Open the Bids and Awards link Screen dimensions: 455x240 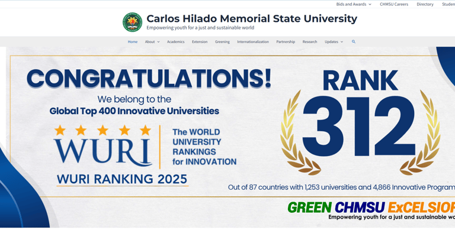(x=351, y=4)
